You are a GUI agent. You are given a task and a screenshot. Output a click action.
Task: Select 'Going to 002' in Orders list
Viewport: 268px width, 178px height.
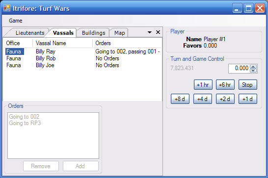pyautogui.click(x=24, y=117)
